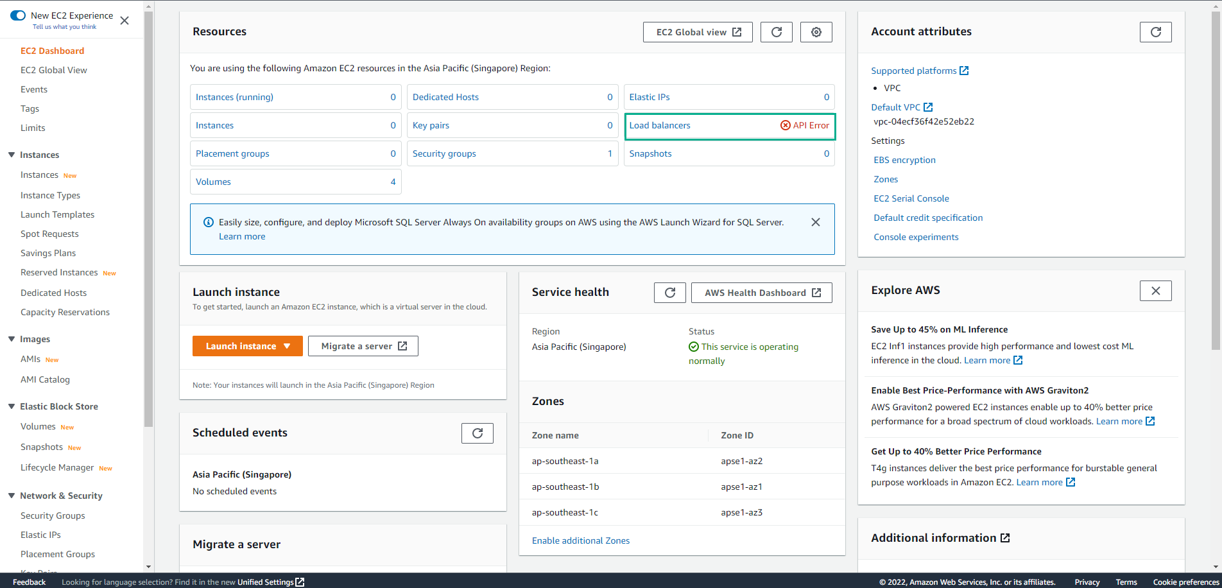This screenshot has width=1222, height=588.
Task: Click the main page vertical scrollbar
Action: click(1216, 180)
